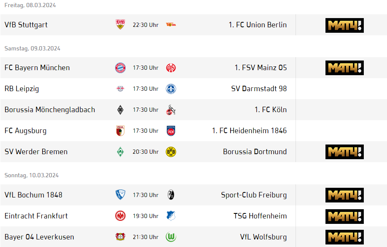Click the Match TV logo for Stuttgart game
The image size is (387, 247).
[344, 25]
